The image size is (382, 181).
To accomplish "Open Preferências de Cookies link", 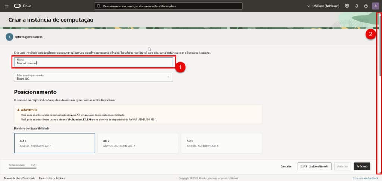I will (51, 178).
